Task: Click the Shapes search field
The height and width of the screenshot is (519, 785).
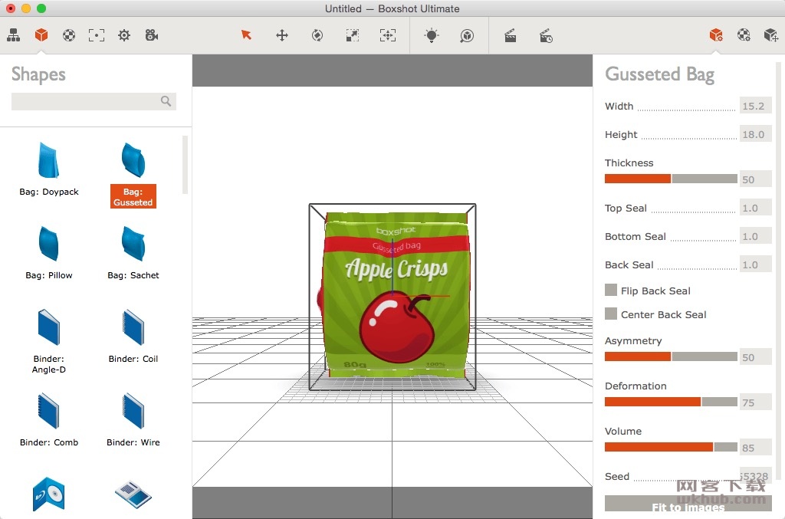Action: [94, 101]
